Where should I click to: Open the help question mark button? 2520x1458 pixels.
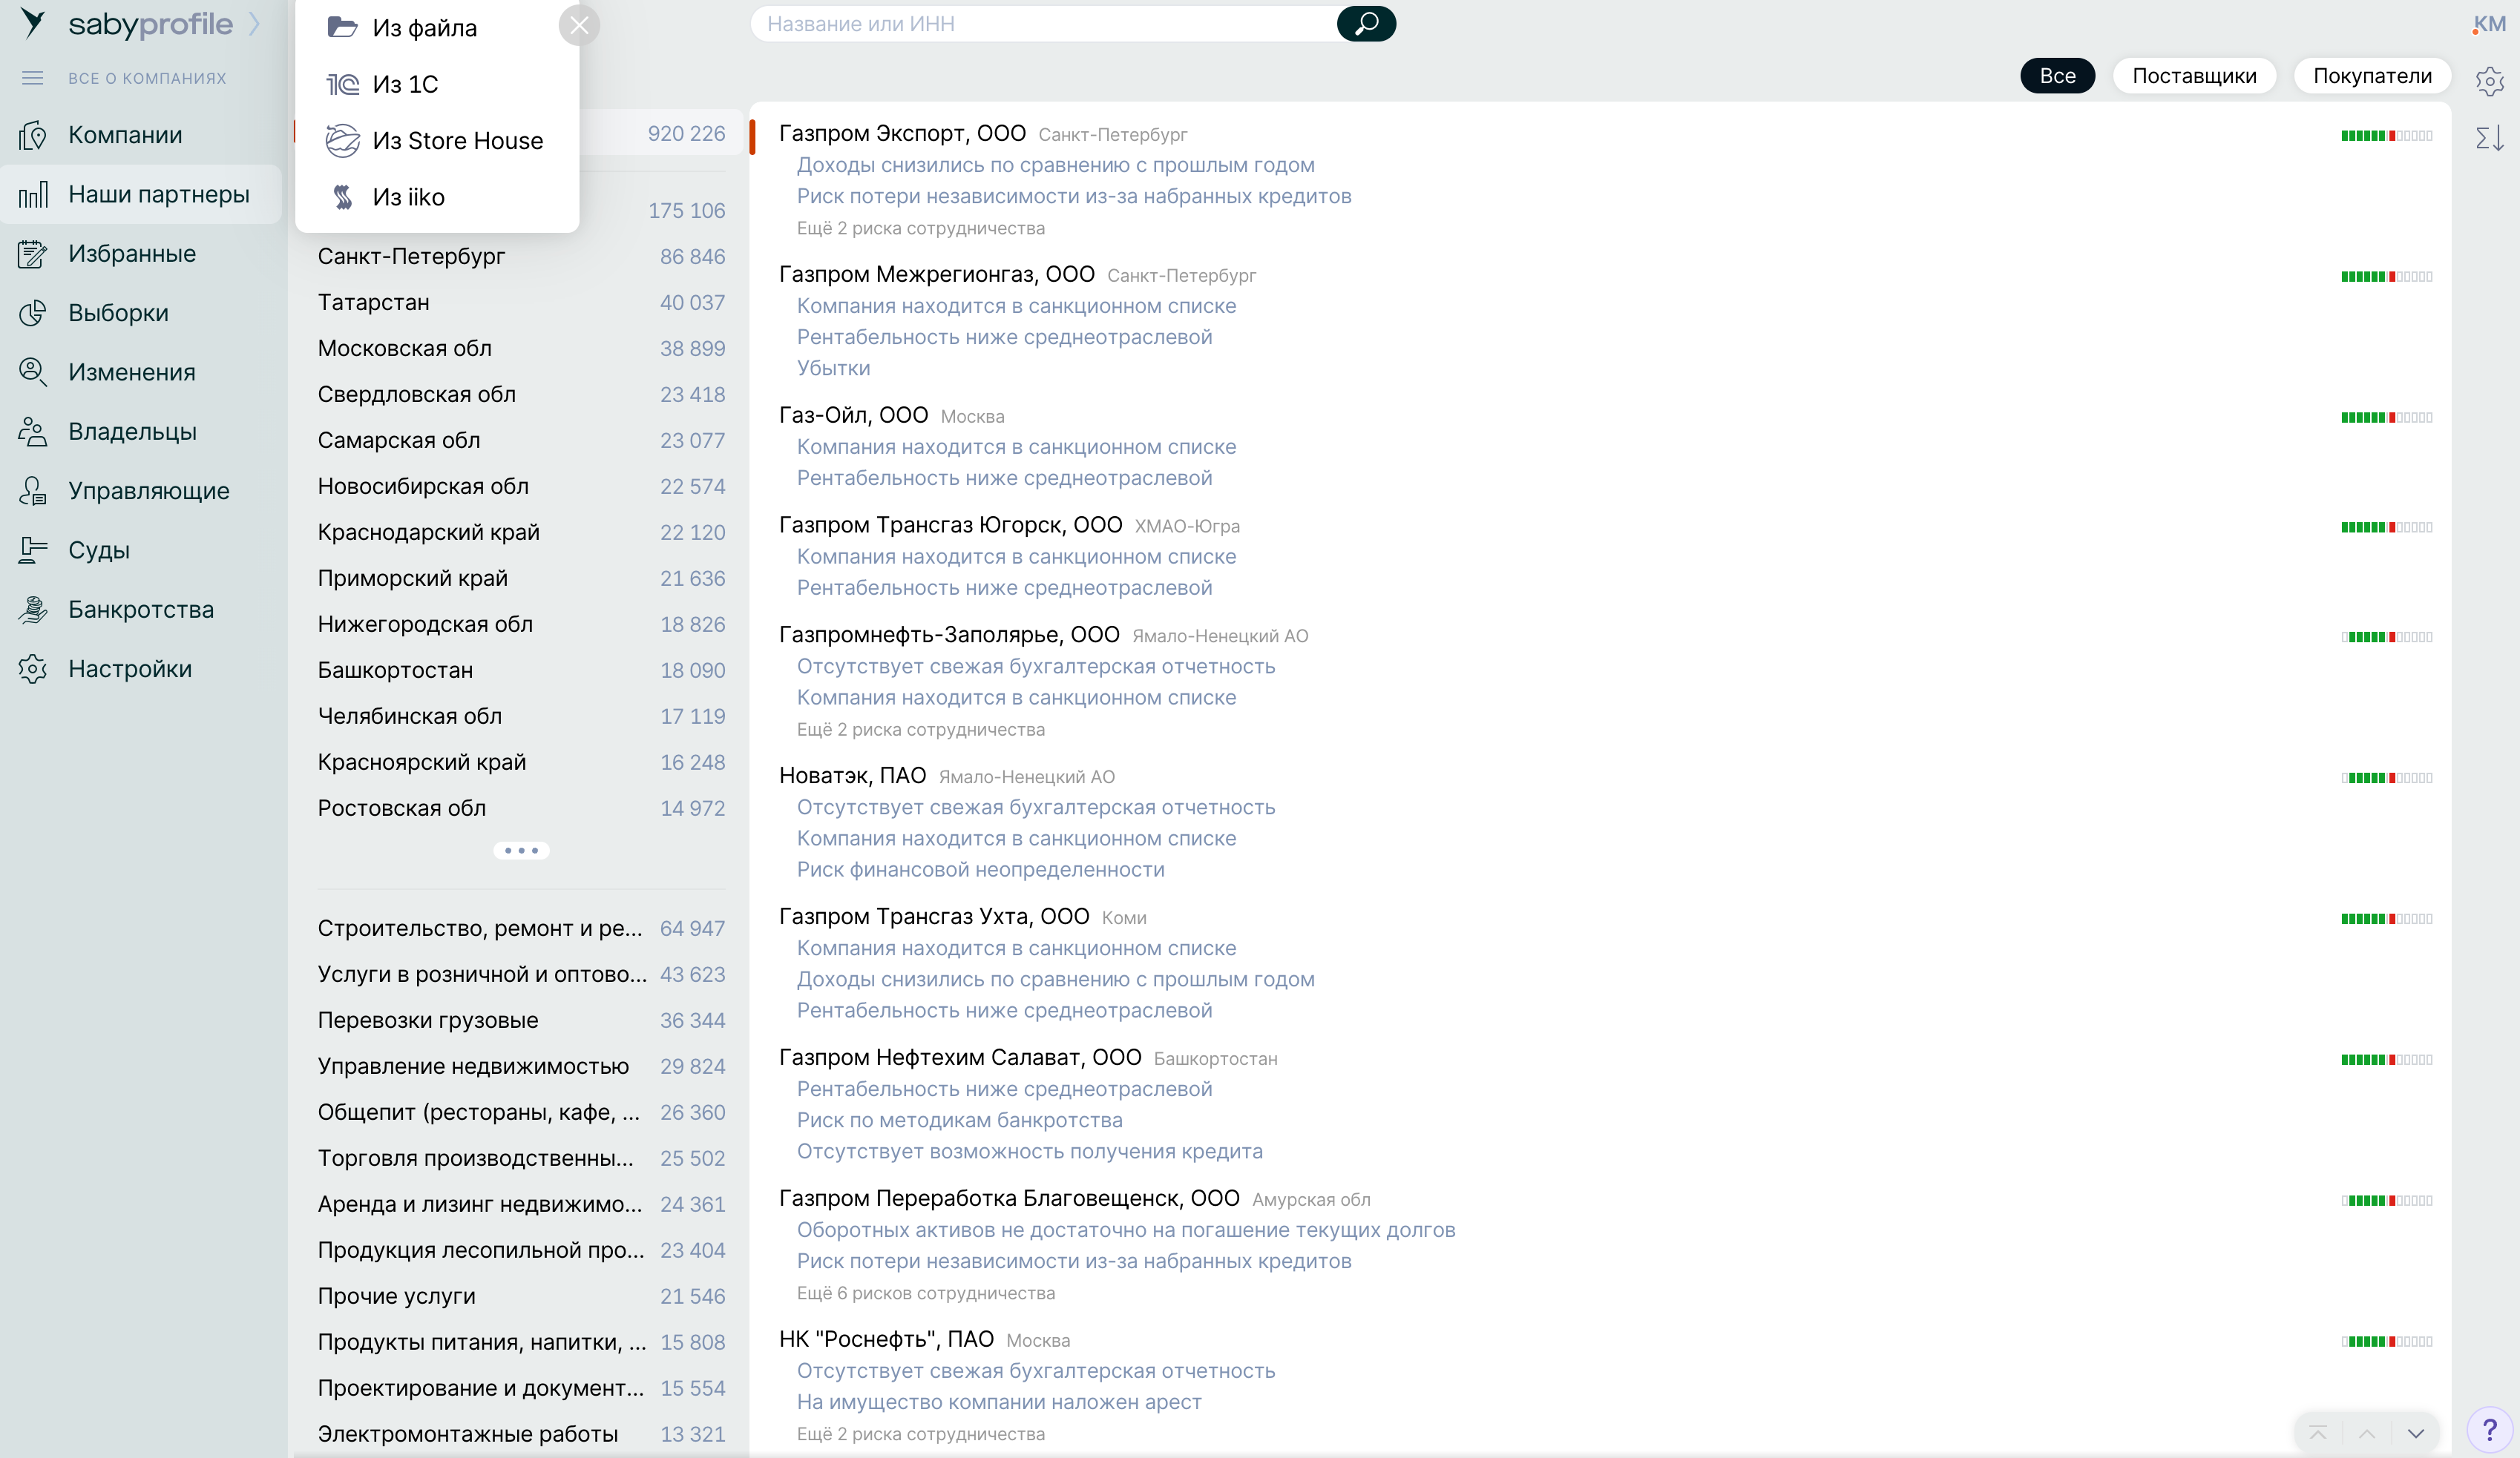[x=2489, y=1430]
